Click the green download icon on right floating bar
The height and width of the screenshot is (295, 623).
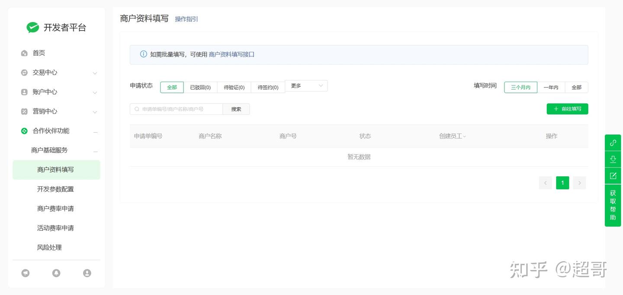(x=613, y=159)
